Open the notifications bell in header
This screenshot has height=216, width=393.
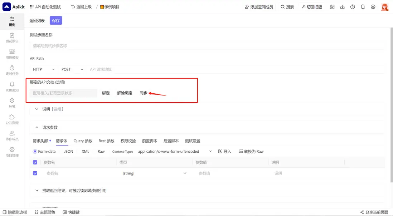[x=363, y=7]
